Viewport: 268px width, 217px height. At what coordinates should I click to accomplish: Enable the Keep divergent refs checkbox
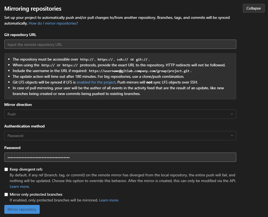[6, 170]
